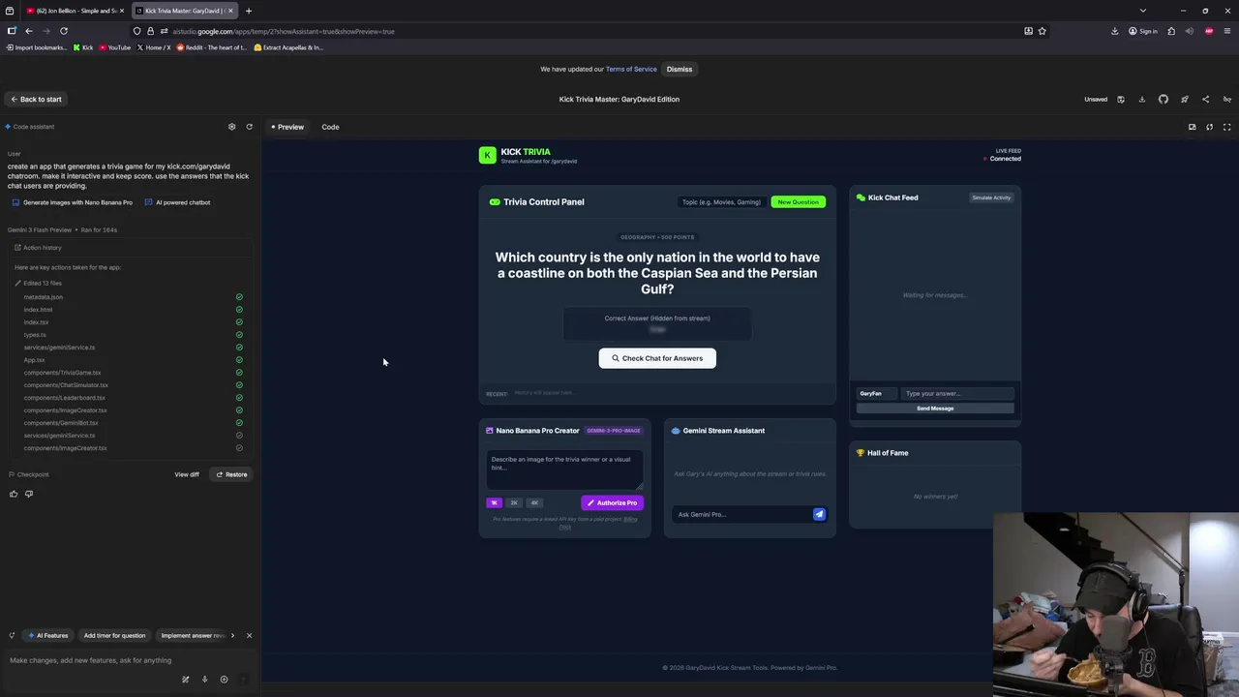The image size is (1239, 697).
Task: Click the annotate wand icon in prompt box
Action: (x=185, y=680)
